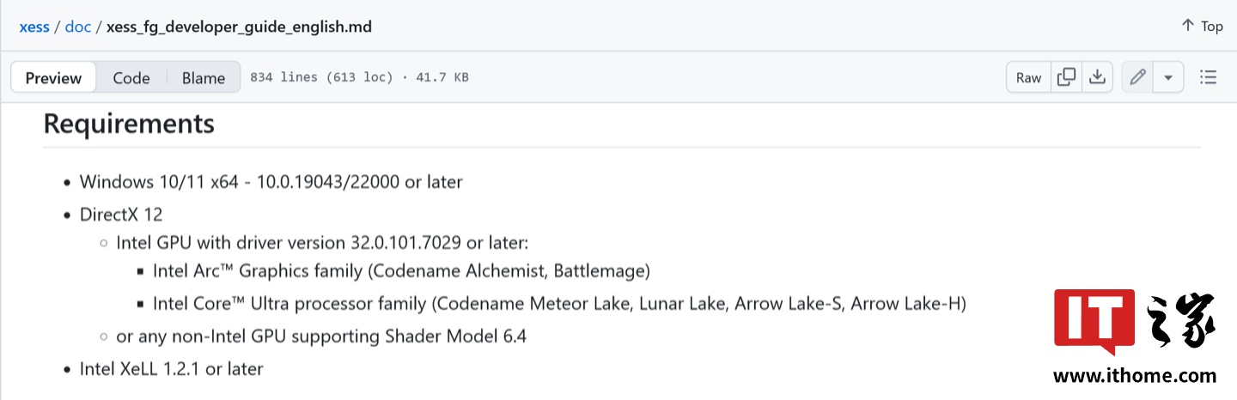Click the Raw button

[x=1028, y=77]
